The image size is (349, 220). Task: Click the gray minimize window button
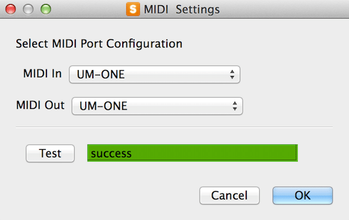28,9
